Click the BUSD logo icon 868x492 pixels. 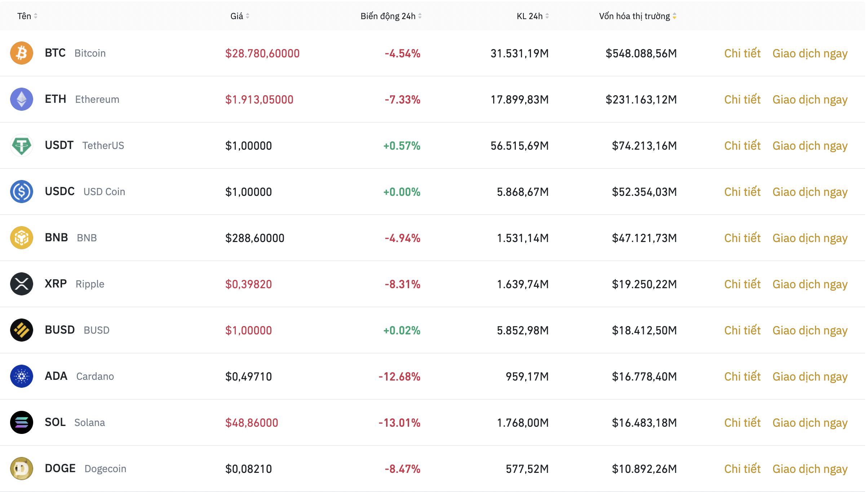21,330
